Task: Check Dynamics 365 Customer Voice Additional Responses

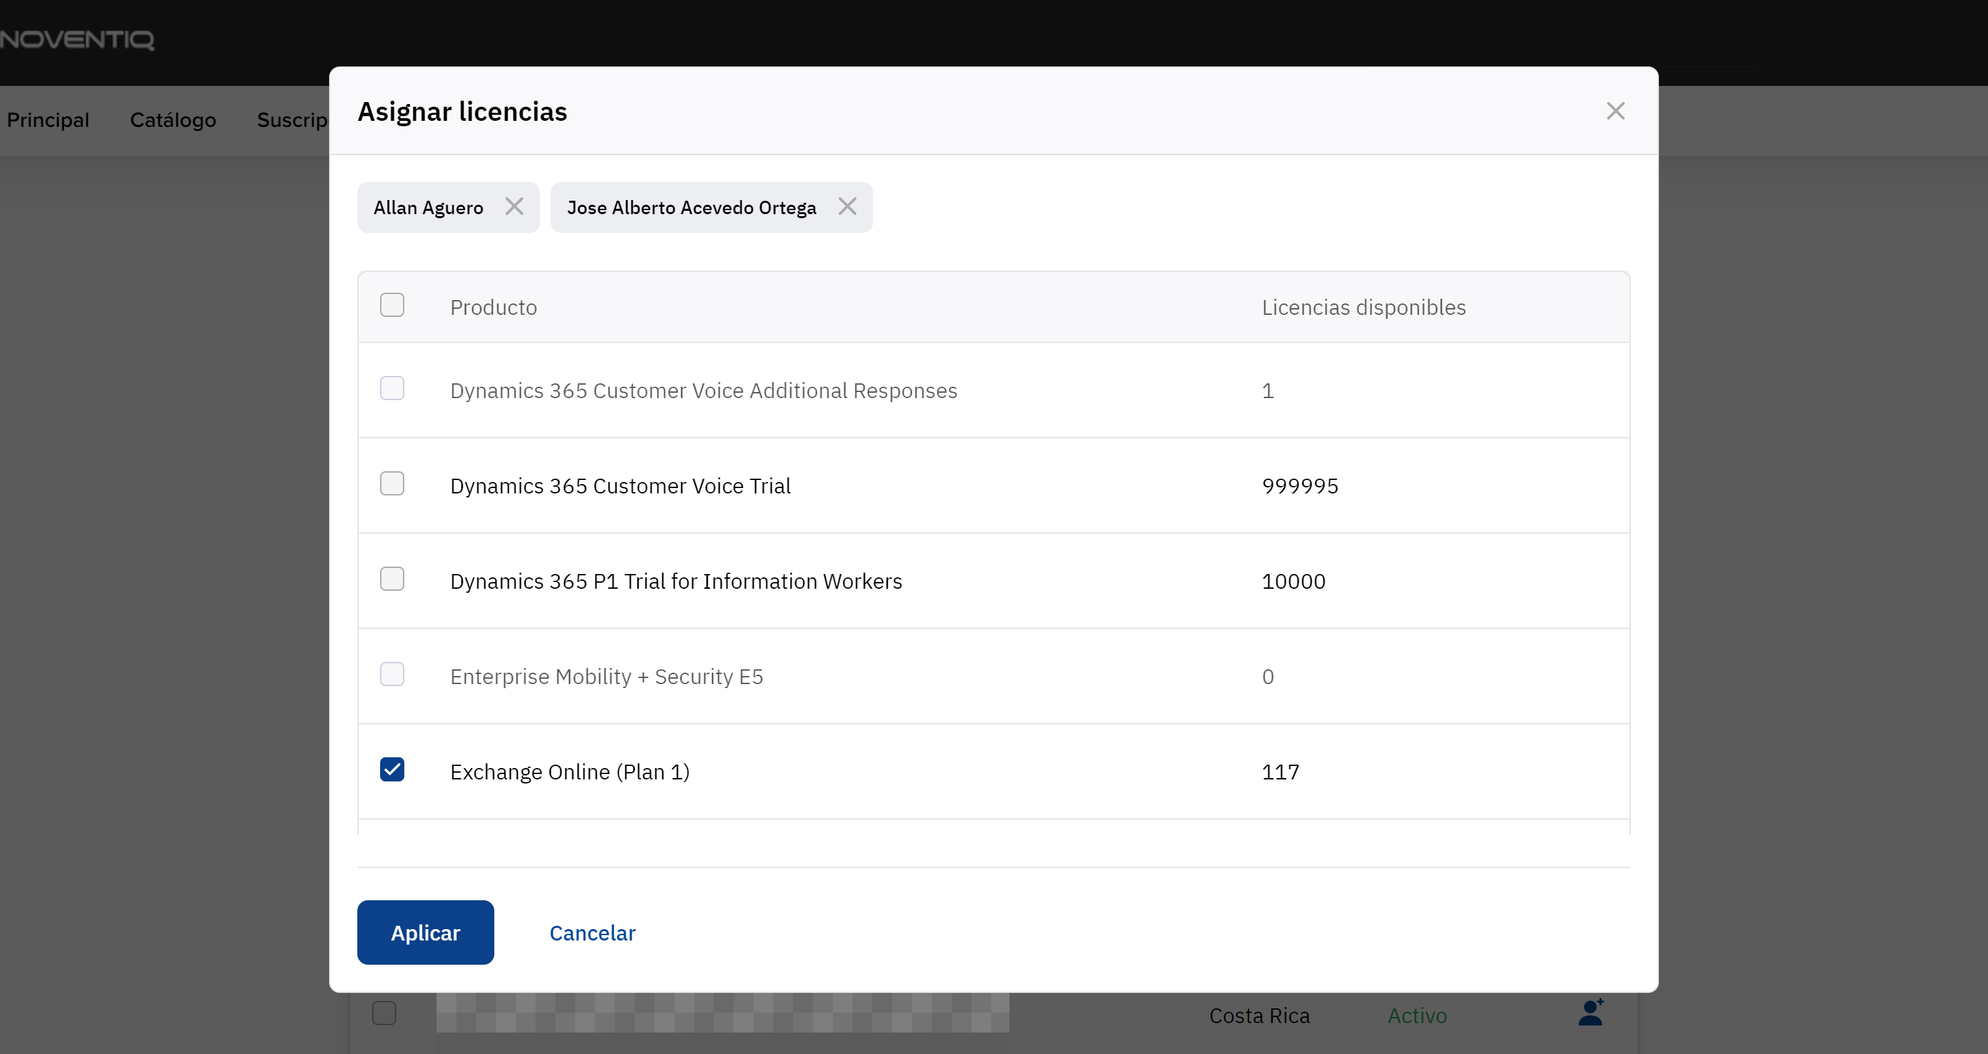Action: pyautogui.click(x=392, y=388)
